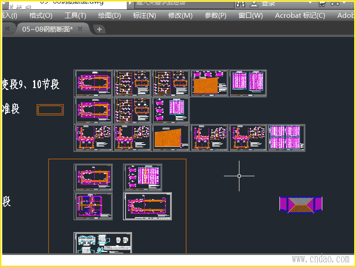Viewport: 356px width, 267px height.
Task: Open the 绘图(D) menu
Action: click(x=109, y=16)
